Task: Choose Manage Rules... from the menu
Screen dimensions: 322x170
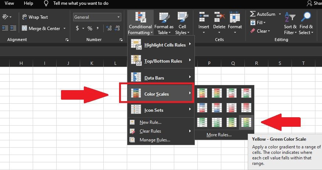Action: pos(154,140)
